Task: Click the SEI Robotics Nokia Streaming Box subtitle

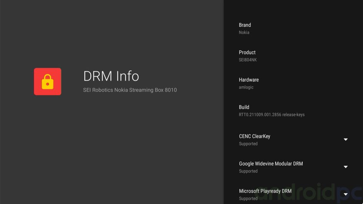Action: (130, 90)
